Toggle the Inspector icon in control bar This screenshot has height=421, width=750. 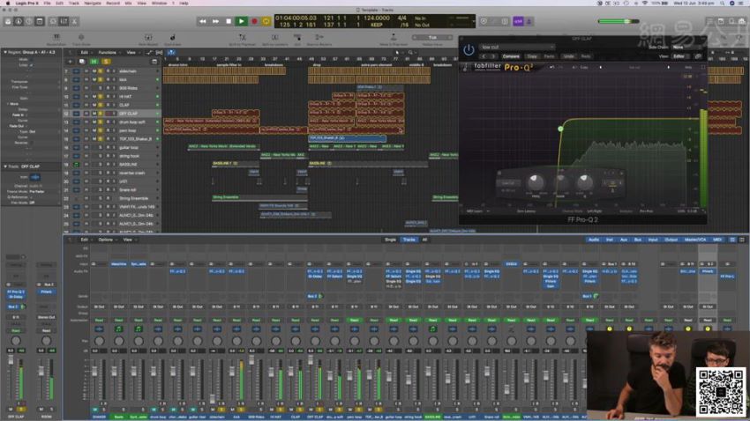tap(19, 21)
